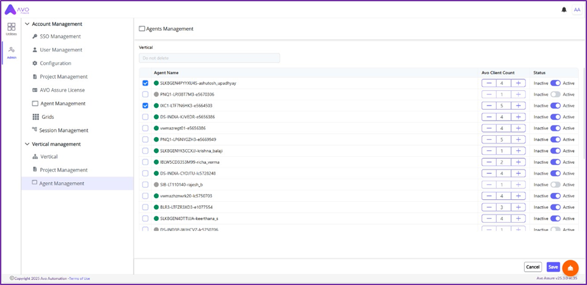Viewport: 587px width, 285px height.
Task: Click the agent list vertical scrollbar
Action: tap(584, 114)
